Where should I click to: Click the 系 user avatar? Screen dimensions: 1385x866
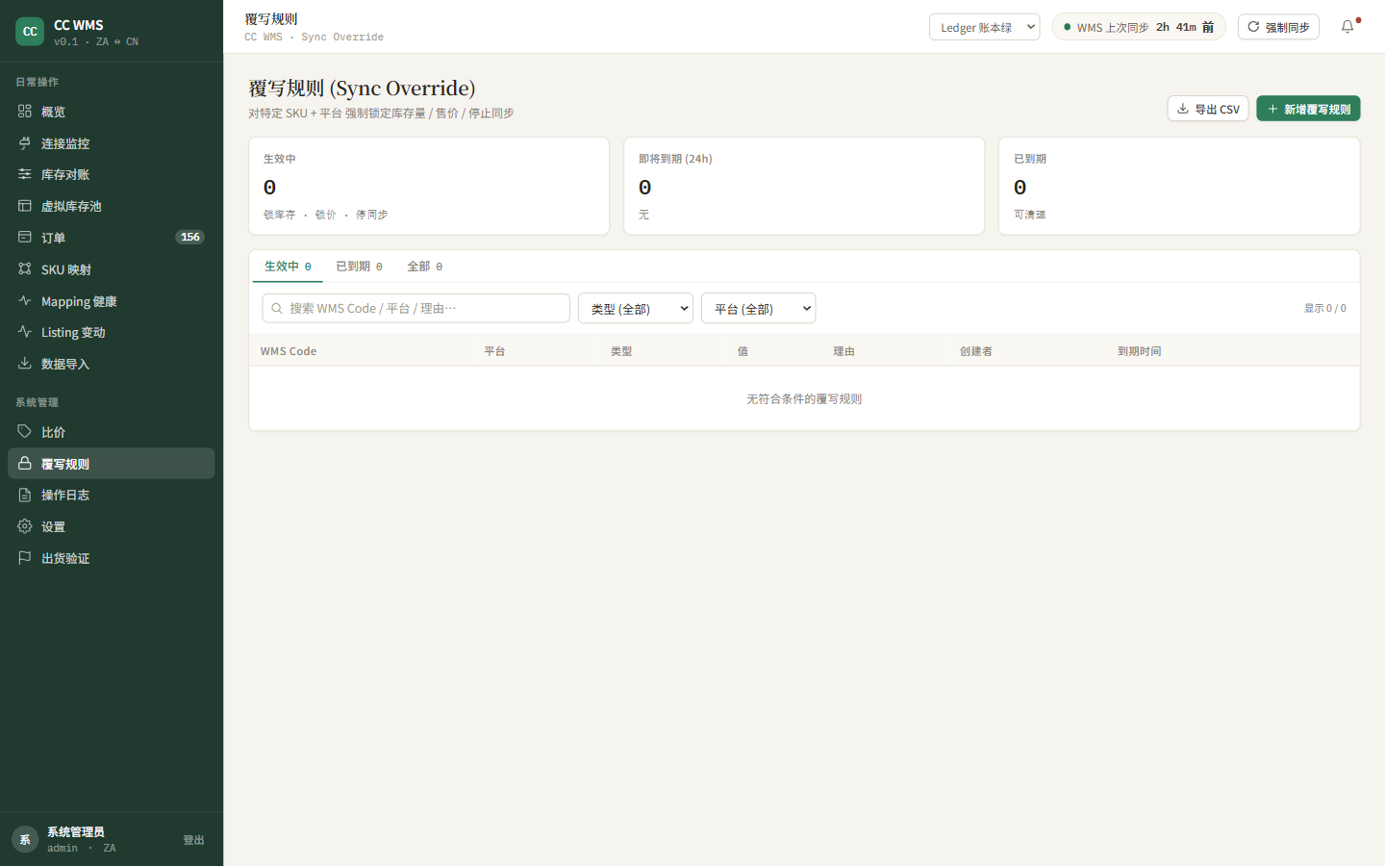25,839
